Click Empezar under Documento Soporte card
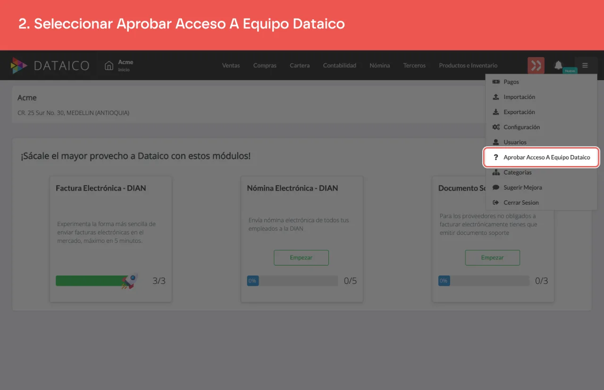 (x=492, y=257)
